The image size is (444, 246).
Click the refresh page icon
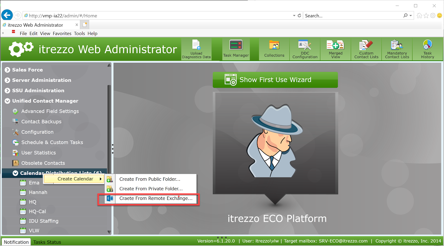pyautogui.click(x=299, y=16)
